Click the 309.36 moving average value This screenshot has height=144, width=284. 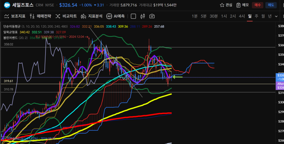coord(123,26)
